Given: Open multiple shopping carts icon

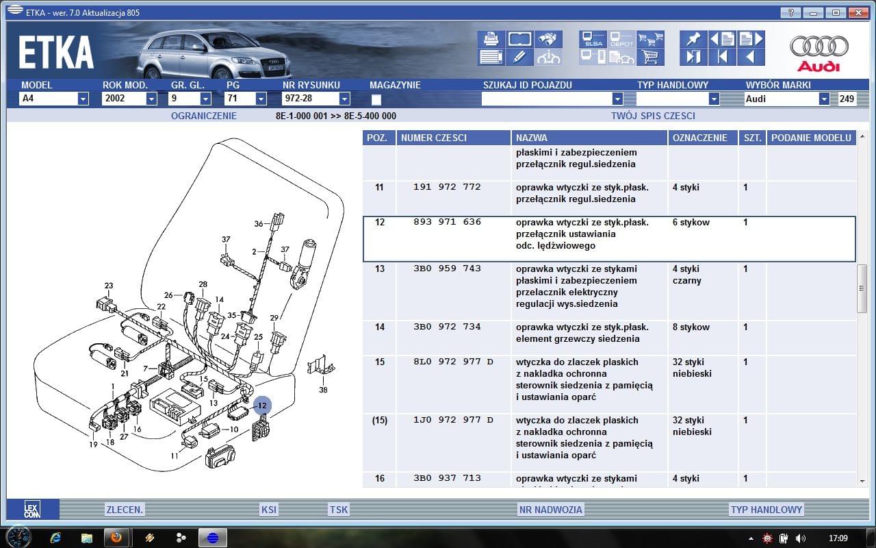Looking at the screenshot, I should point(650,39).
